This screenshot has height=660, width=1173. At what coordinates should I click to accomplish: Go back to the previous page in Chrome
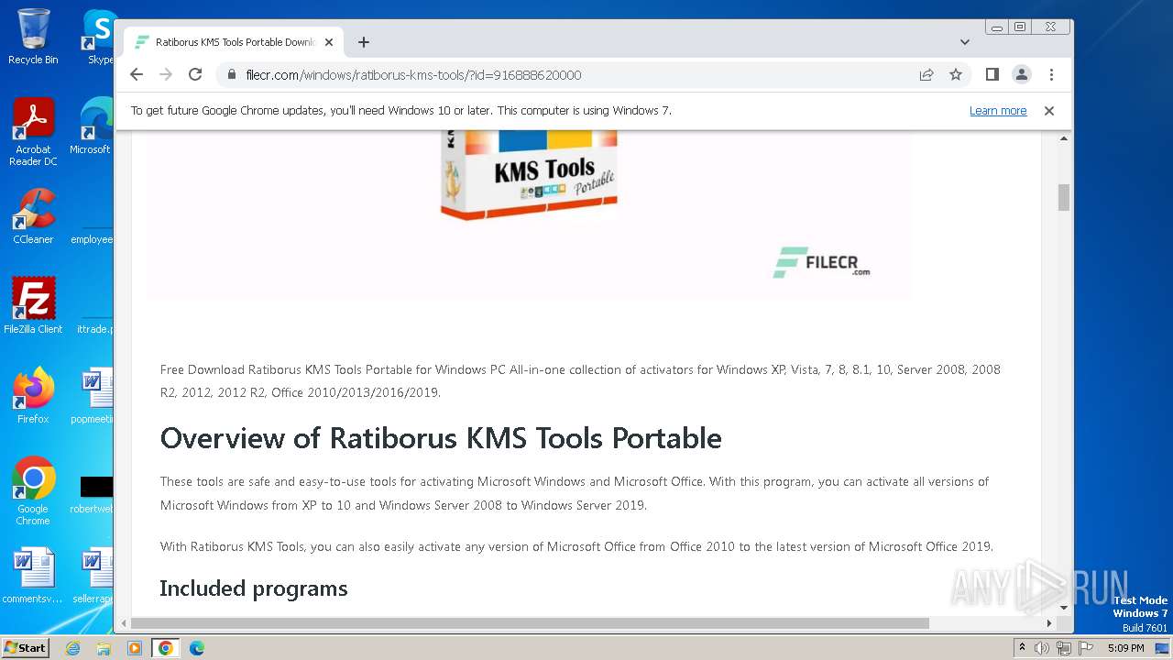coord(137,74)
